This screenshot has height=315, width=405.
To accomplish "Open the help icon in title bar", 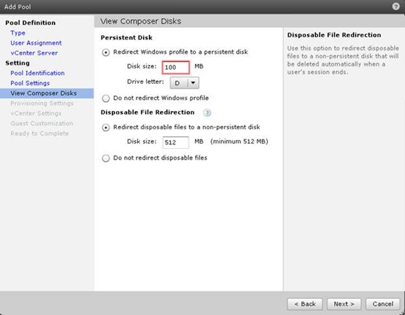I will (x=396, y=7).
